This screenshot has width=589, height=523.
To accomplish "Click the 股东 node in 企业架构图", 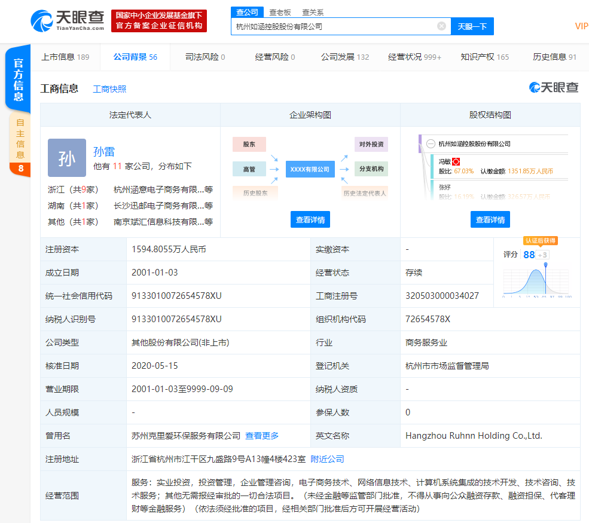I will 249,144.
